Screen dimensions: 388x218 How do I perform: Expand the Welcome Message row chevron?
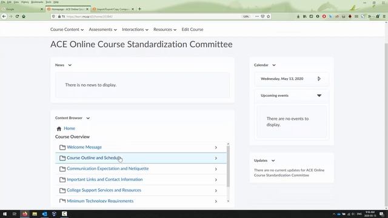coord(216,148)
